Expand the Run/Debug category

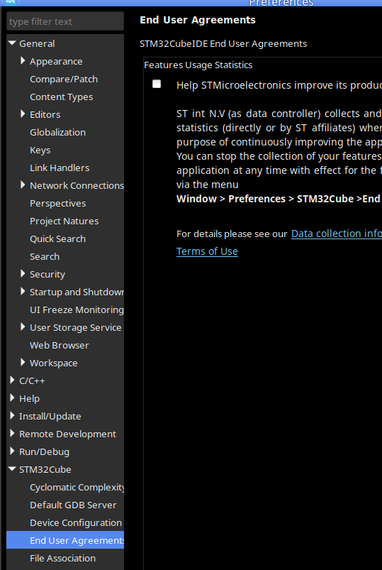tap(12, 451)
